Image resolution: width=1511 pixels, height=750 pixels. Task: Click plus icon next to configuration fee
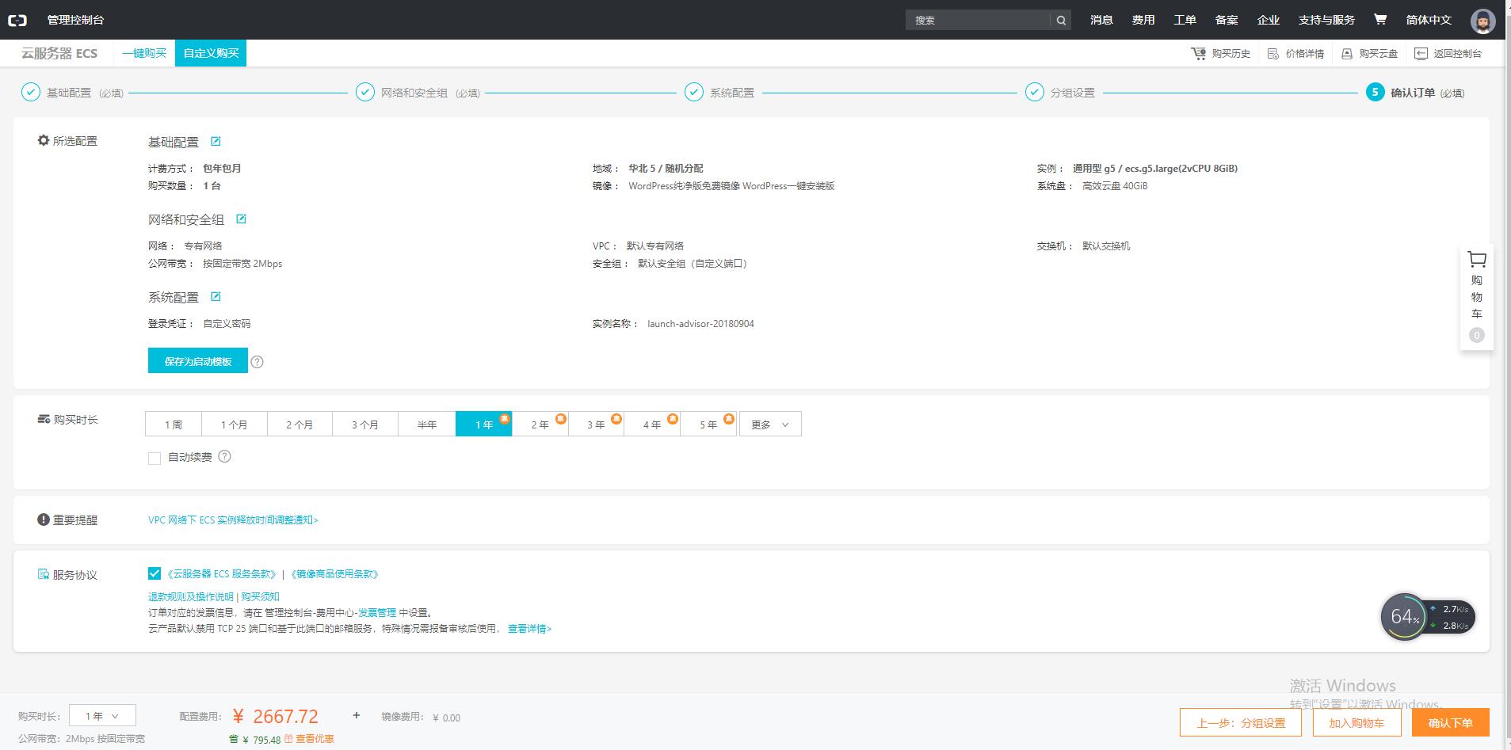[x=357, y=715]
